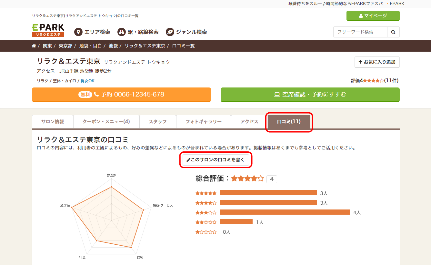This screenshot has height=265, width=431.
Task: Click the 関東 breadcrumb link
Action: click(x=47, y=46)
